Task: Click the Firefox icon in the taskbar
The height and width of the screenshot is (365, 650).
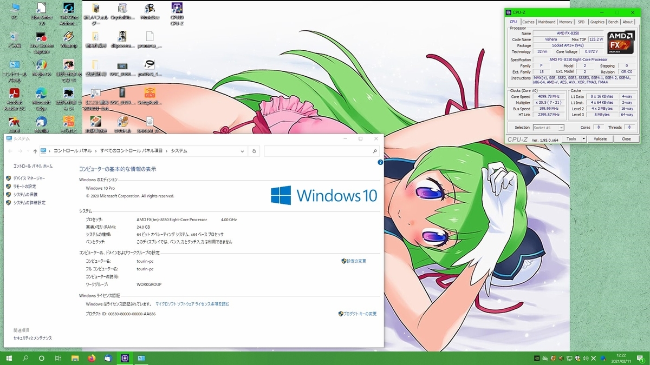Action: point(91,359)
